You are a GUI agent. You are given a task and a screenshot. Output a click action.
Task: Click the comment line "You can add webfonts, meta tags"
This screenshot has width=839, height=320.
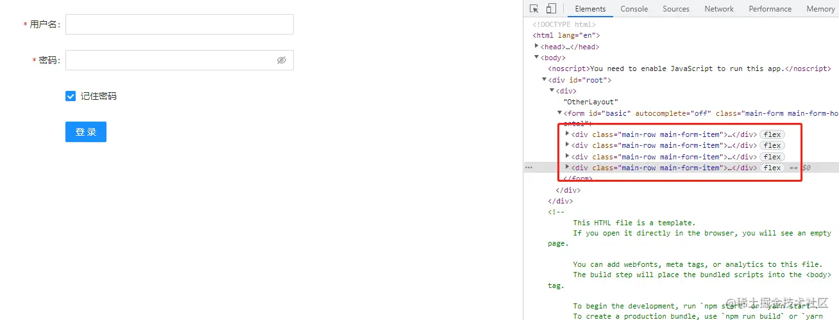[x=697, y=264]
